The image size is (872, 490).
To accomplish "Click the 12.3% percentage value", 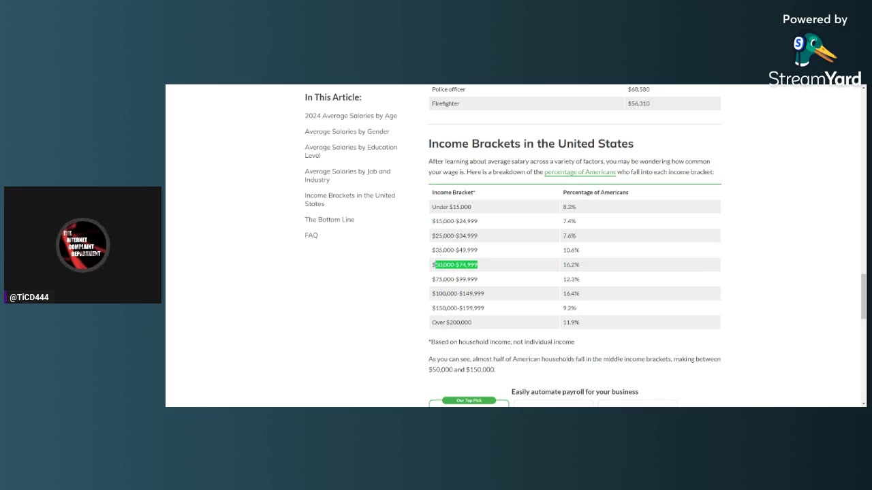I will click(571, 279).
